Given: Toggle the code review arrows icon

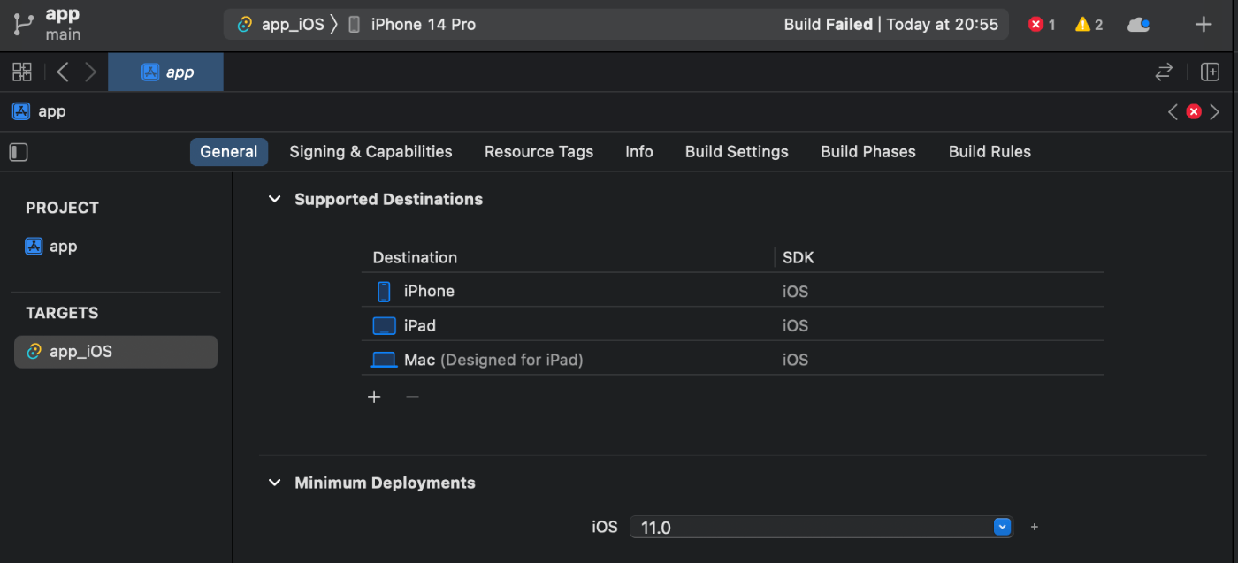Looking at the screenshot, I should [x=1164, y=72].
